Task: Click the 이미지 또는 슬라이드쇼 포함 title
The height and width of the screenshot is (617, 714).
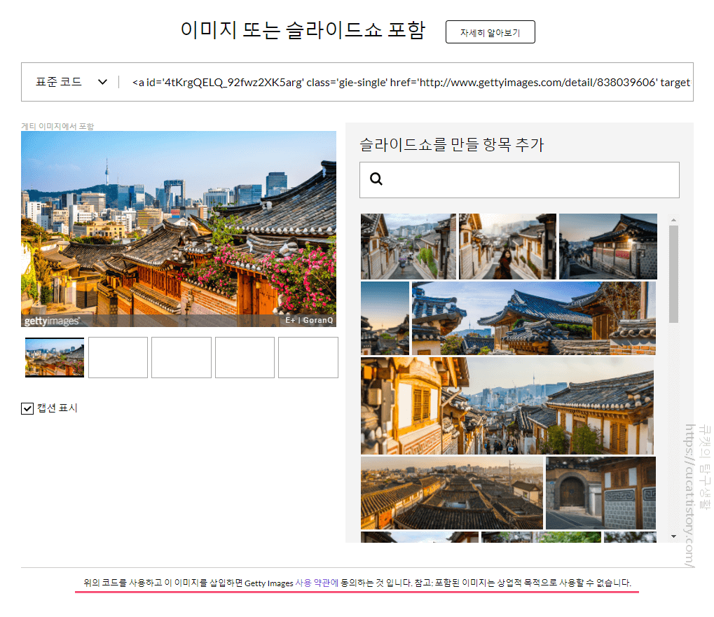Action: (303, 30)
